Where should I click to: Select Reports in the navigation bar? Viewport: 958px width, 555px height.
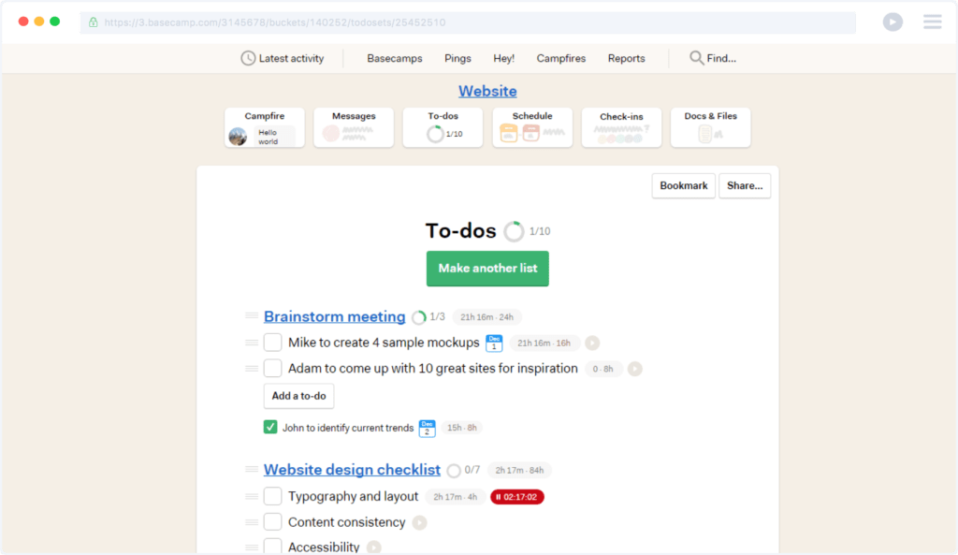pyautogui.click(x=626, y=58)
